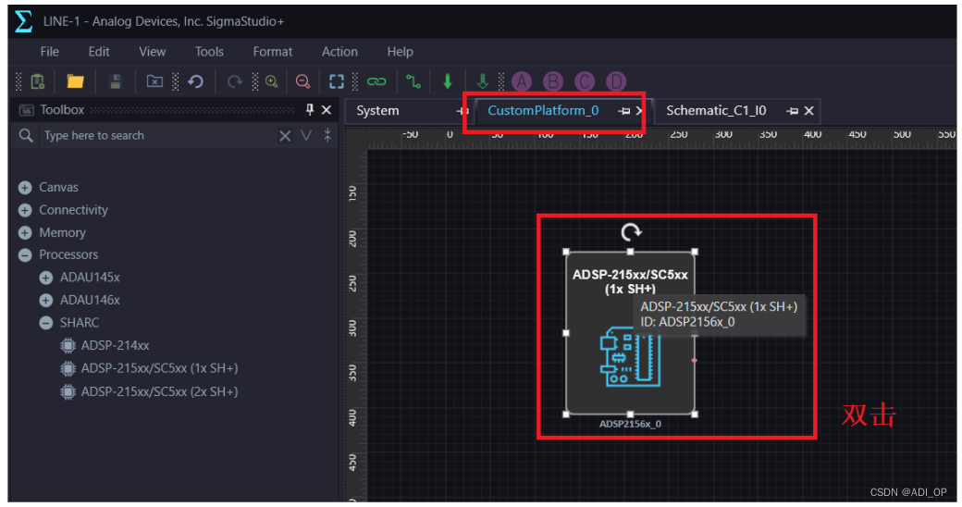This screenshot has height=507, width=962.
Task: Expand the Canvas category
Action: [25, 188]
